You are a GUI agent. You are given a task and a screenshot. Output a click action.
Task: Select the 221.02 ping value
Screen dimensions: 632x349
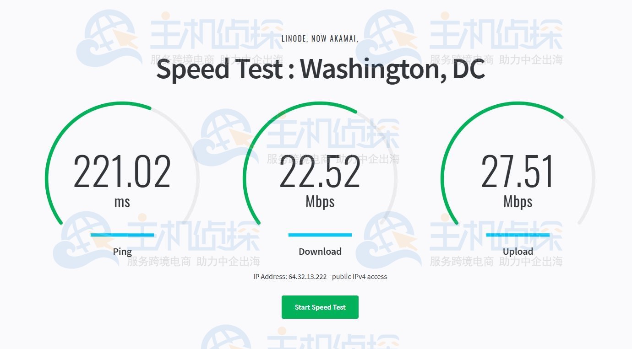(x=122, y=172)
